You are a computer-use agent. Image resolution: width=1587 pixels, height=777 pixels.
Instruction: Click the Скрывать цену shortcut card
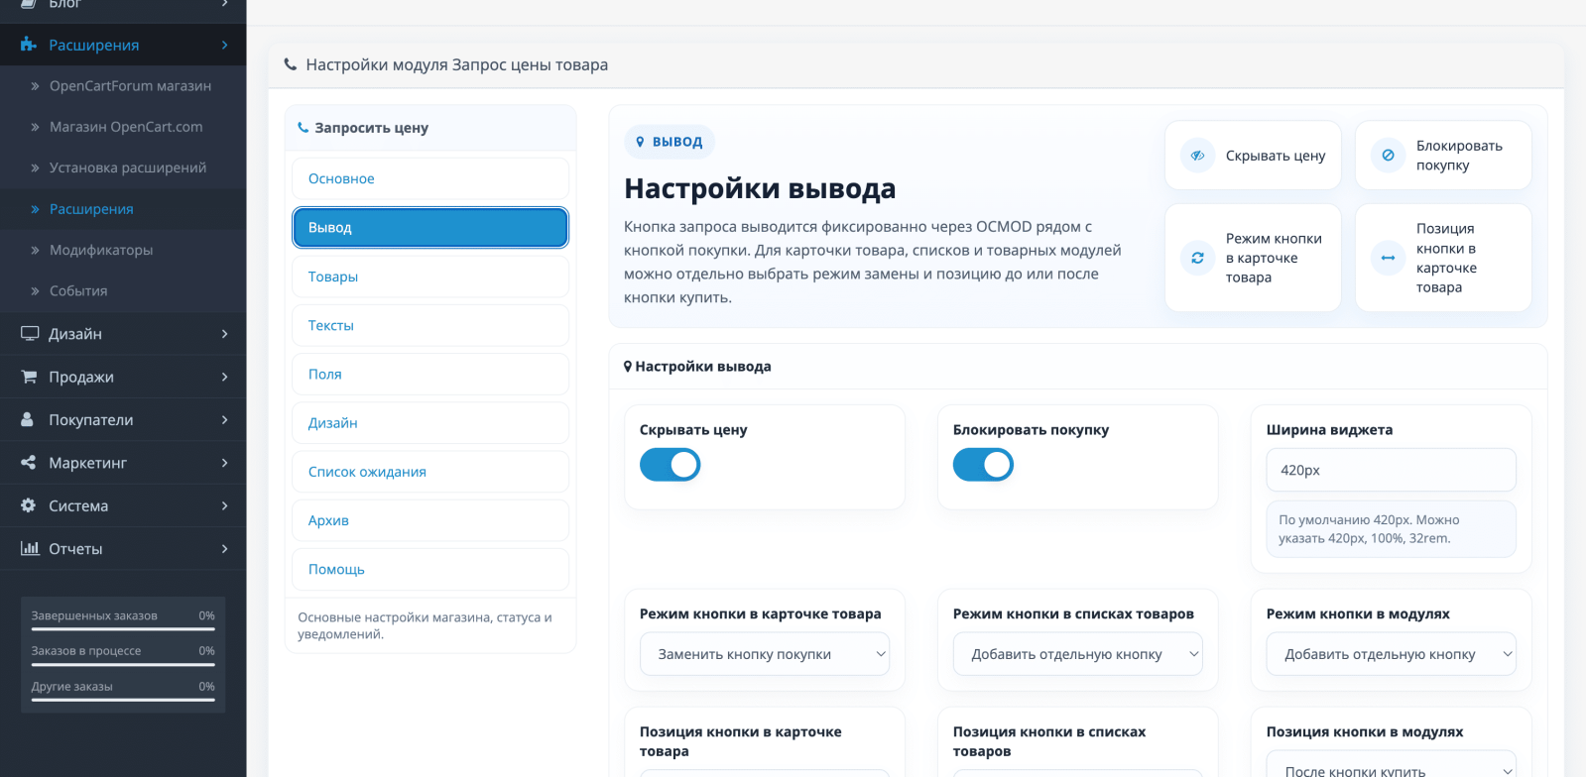click(1253, 156)
